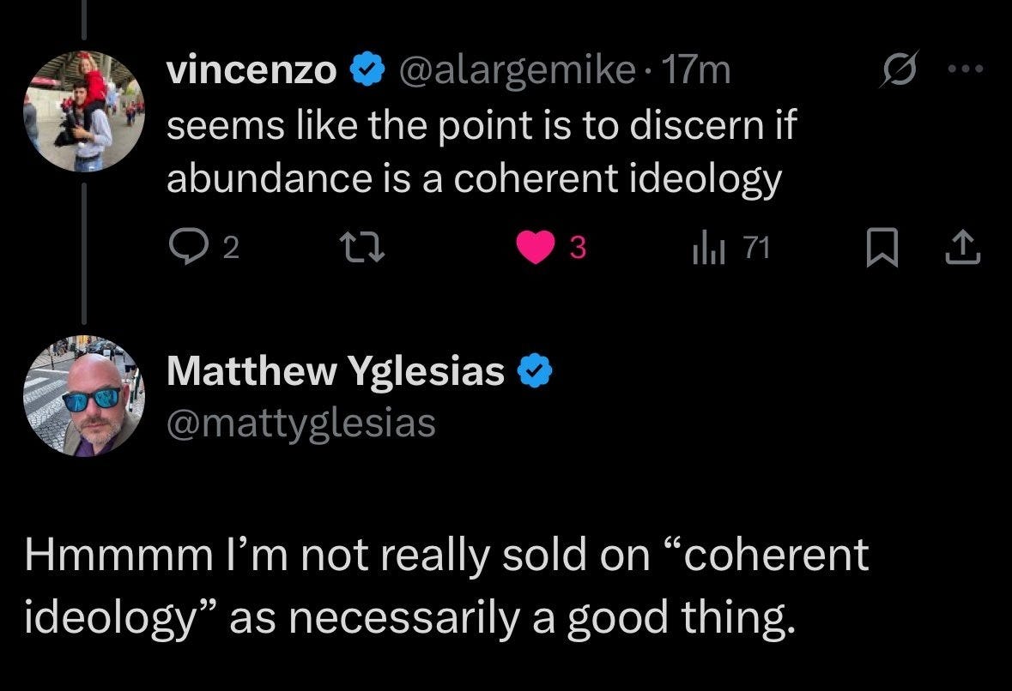Screen dimensions: 1012x691
Task: Click the vincenzo display name
Action: (x=251, y=72)
